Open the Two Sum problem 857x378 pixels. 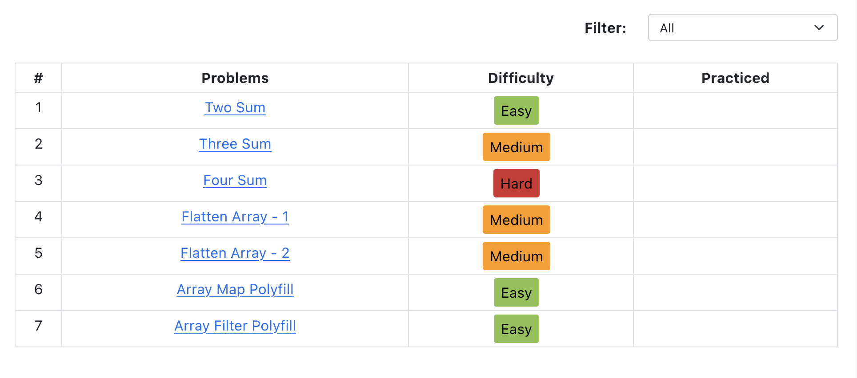point(235,107)
